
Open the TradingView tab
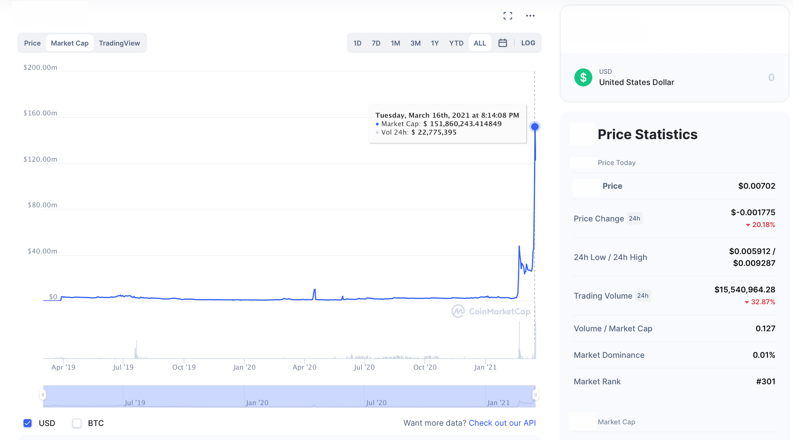pyautogui.click(x=119, y=43)
